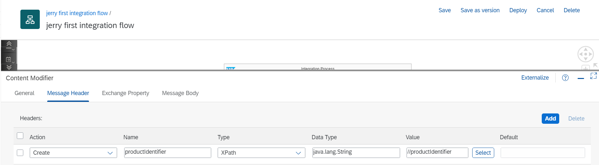
Task: Follow the jerry first integration flow breadcrumb
Action: click(x=77, y=13)
